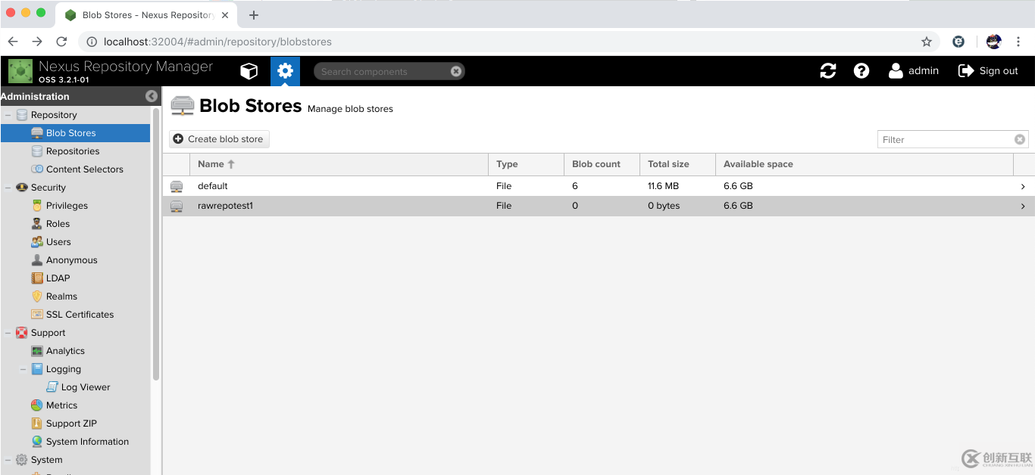Collapse the Repository tree node
The height and width of the screenshot is (475, 1035).
pyautogui.click(x=8, y=115)
